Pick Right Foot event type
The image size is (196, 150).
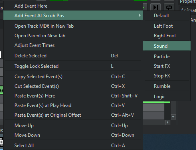tap(167, 36)
